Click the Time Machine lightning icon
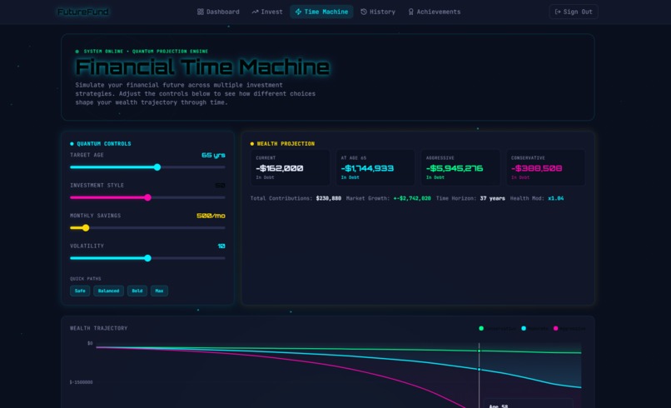 [x=298, y=12]
